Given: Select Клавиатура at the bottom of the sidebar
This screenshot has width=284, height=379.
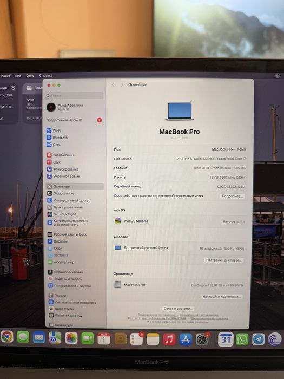Looking at the screenshot, I should pos(61,325).
